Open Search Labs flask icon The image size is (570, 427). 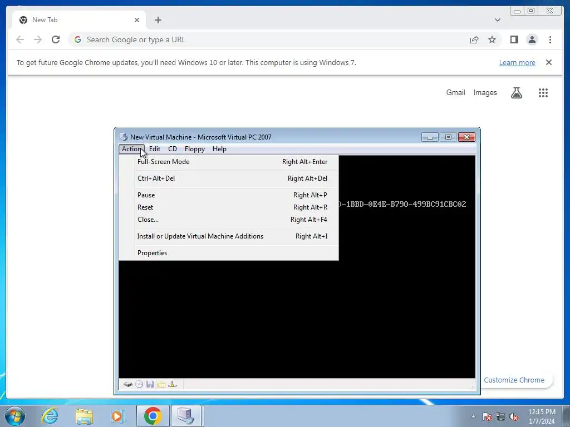517,93
